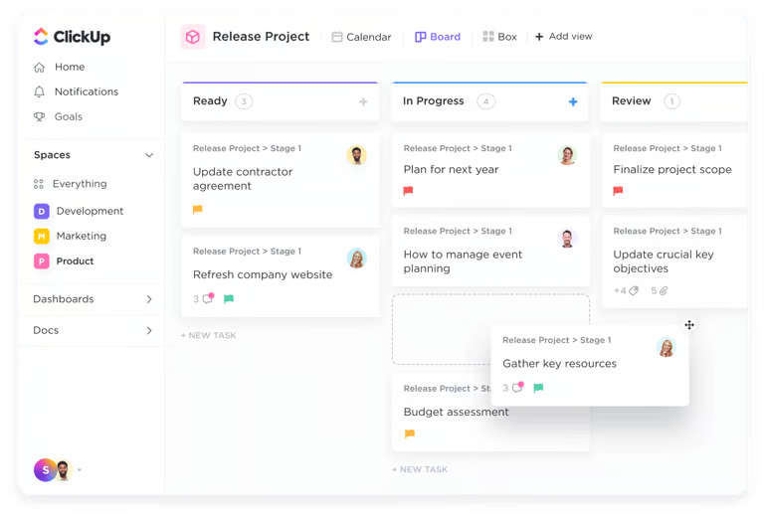This screenshot has height=519, width=764.
Task: Add a task with the Ready column plus
Action: (363, 101)
